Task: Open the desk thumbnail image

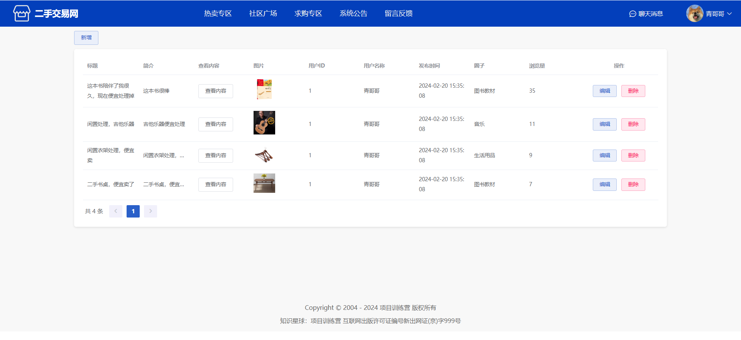Action: click(264, 183)
